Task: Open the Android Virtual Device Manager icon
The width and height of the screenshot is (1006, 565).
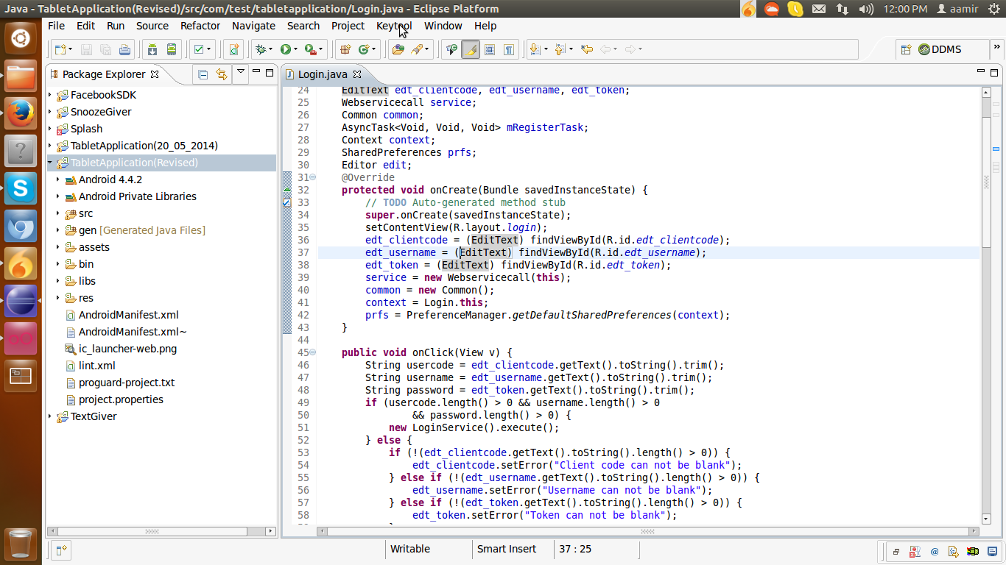Action: tap(172, 49)
